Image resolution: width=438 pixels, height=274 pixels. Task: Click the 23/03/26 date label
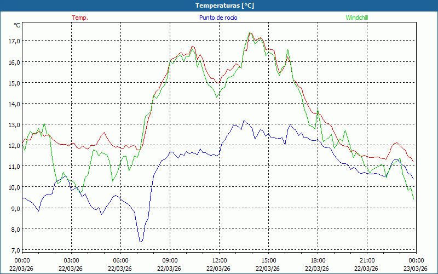[416, 269]
